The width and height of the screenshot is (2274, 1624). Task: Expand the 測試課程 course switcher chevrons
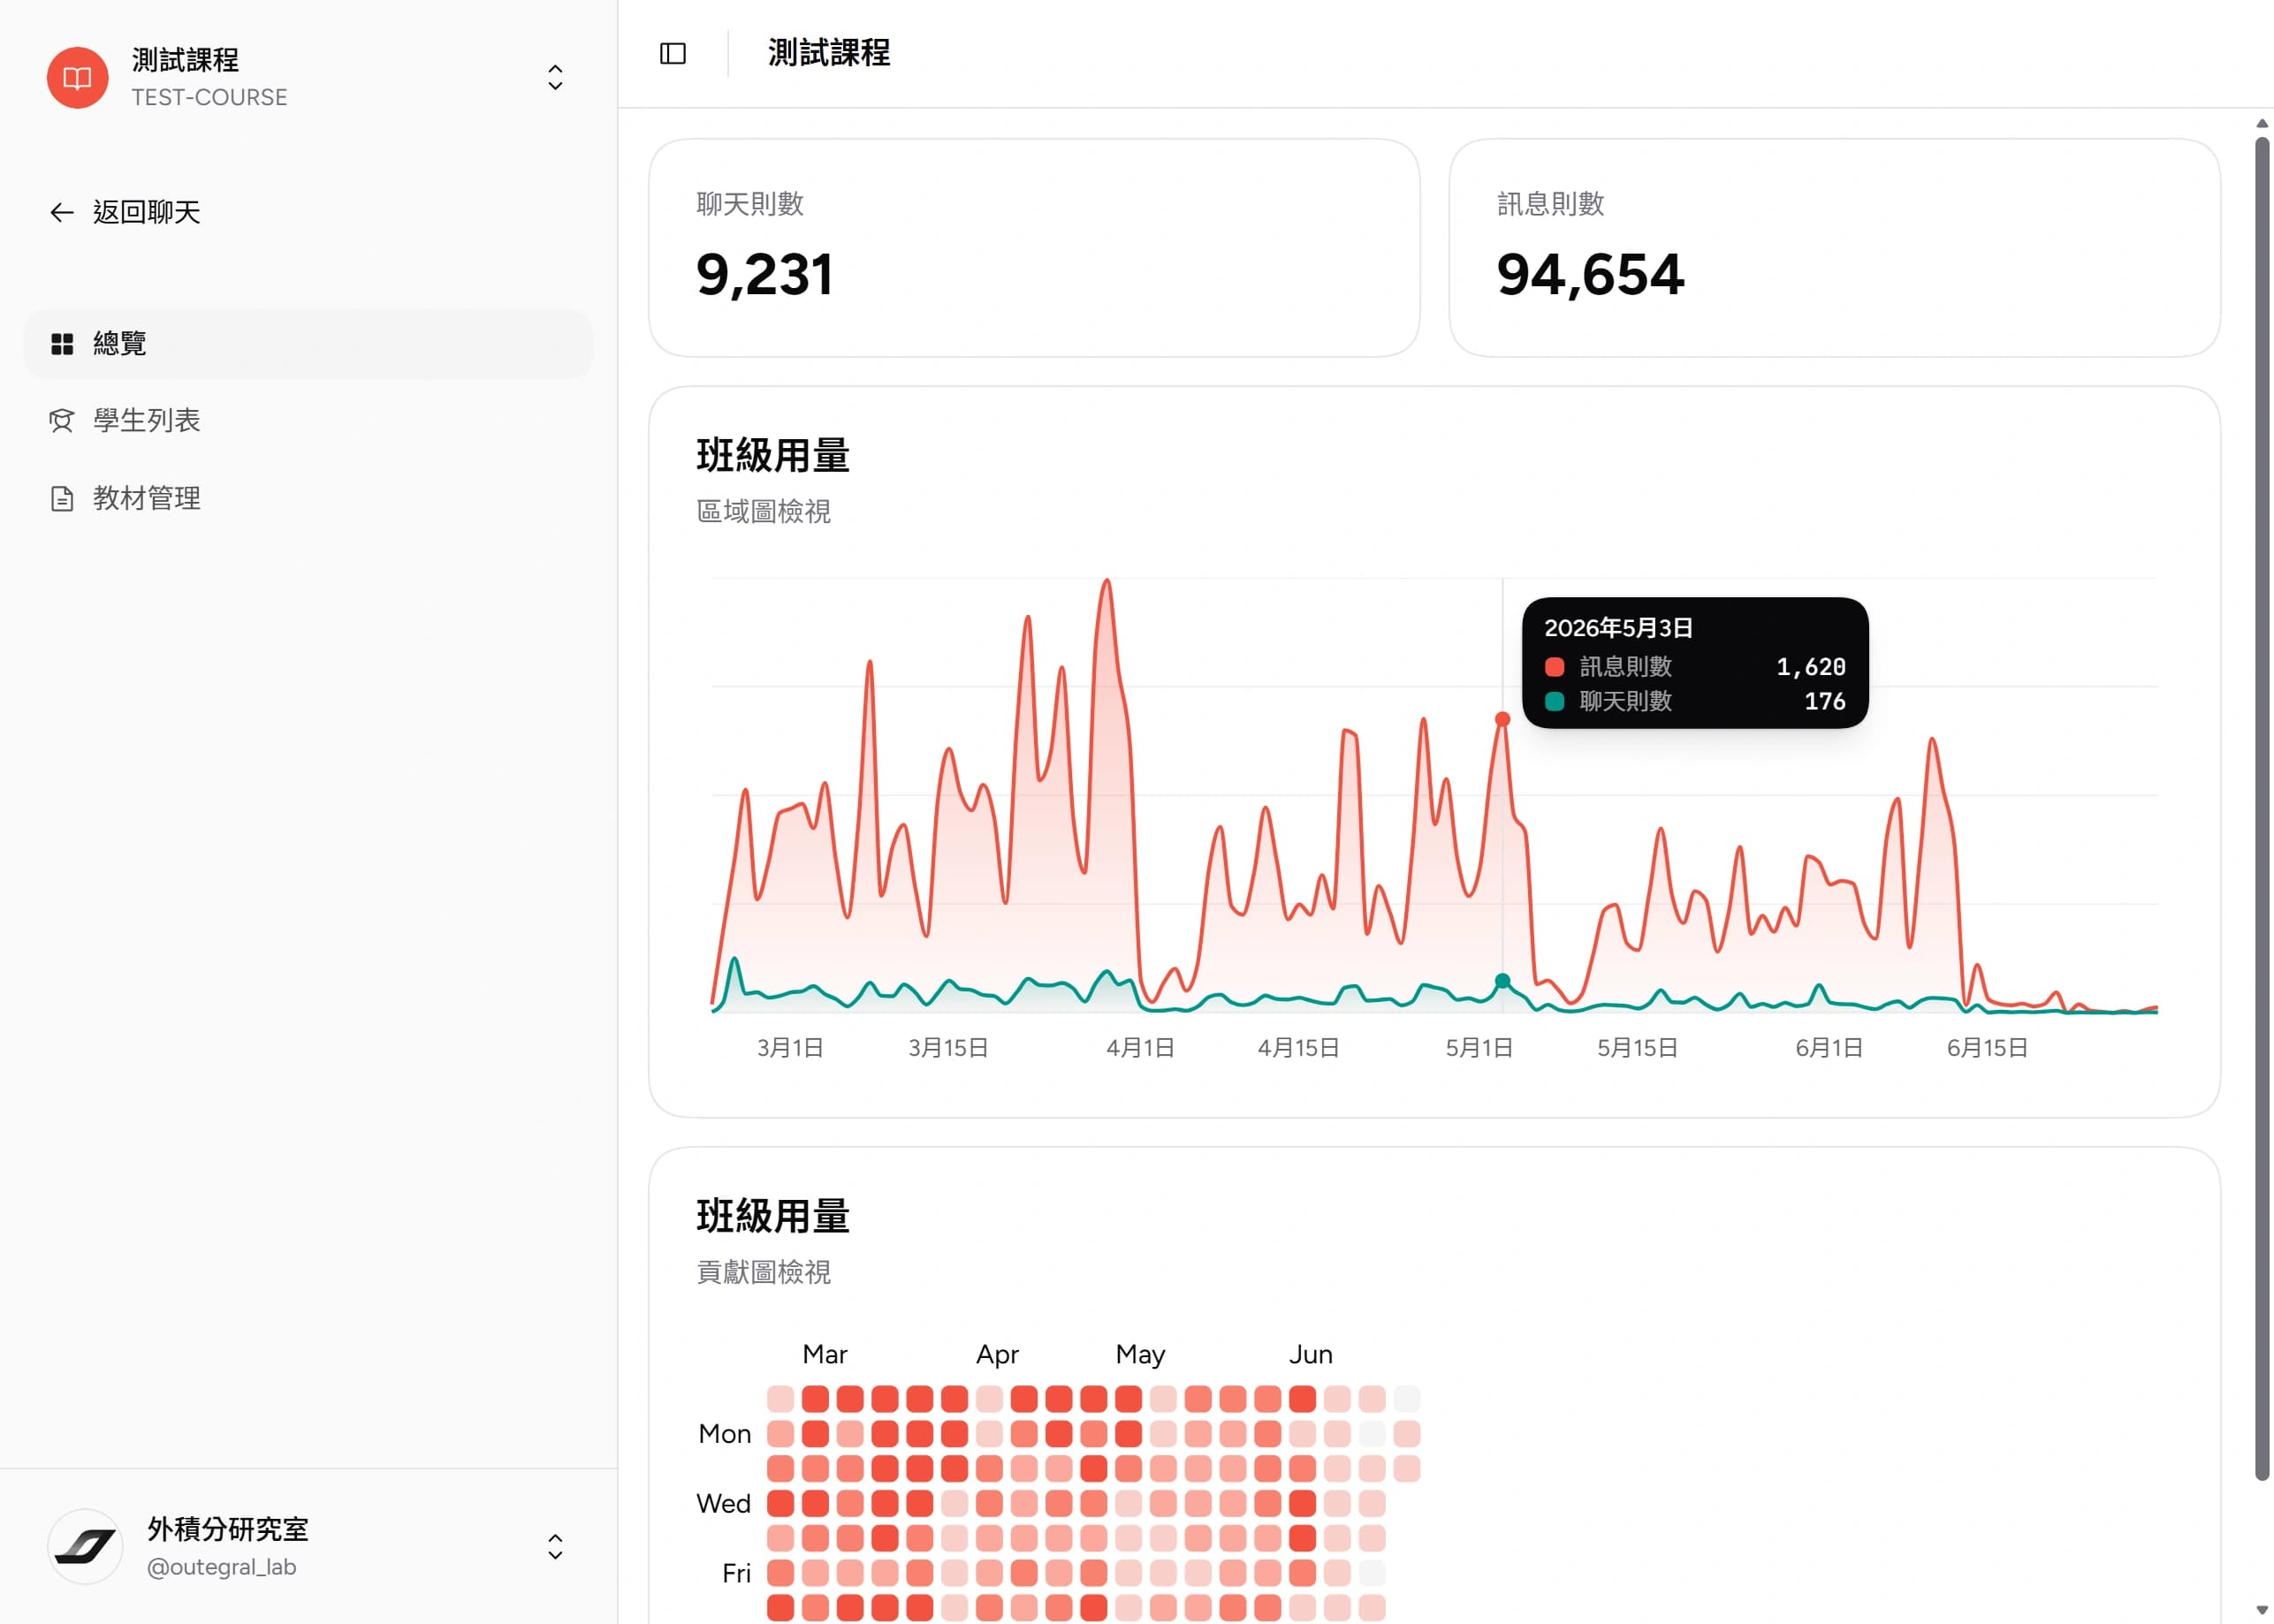pos(555,77)
